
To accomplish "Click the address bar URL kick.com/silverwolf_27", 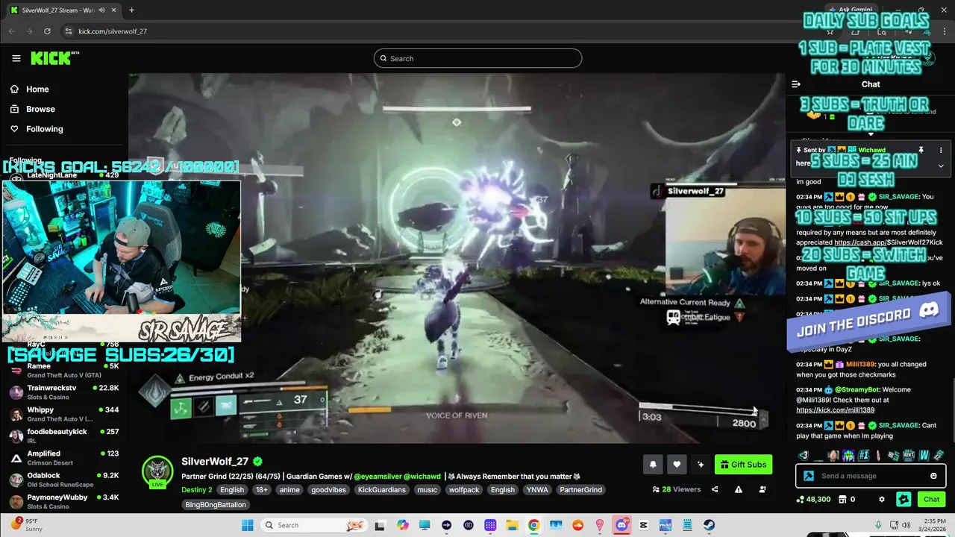I will 113,31.
